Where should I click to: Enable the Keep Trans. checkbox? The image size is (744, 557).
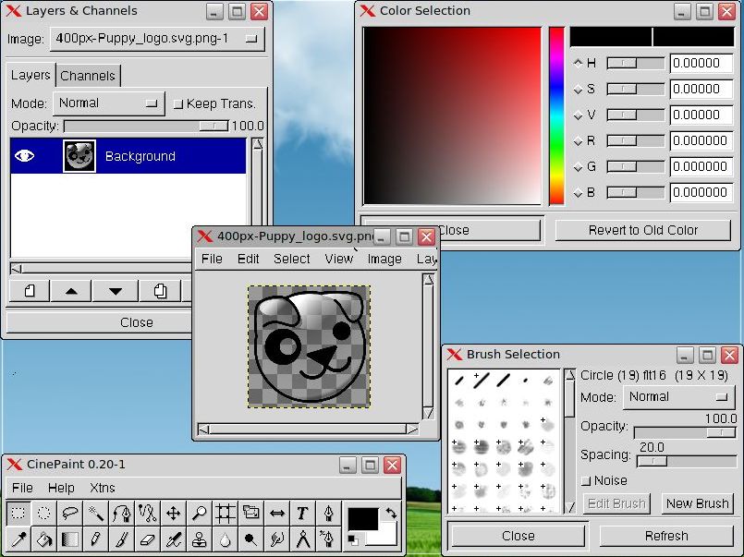178,104
